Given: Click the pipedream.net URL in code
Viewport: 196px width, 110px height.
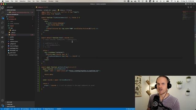Looking at the screenshot, I should pos(84,71).
